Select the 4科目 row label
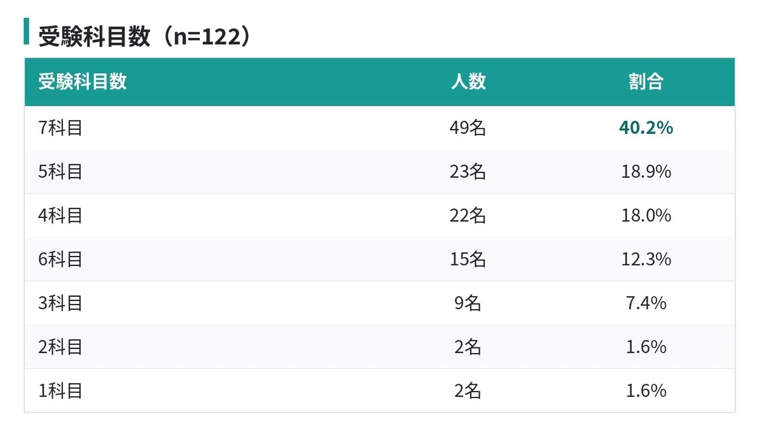The image size is (759, 436). pos(60,215)
